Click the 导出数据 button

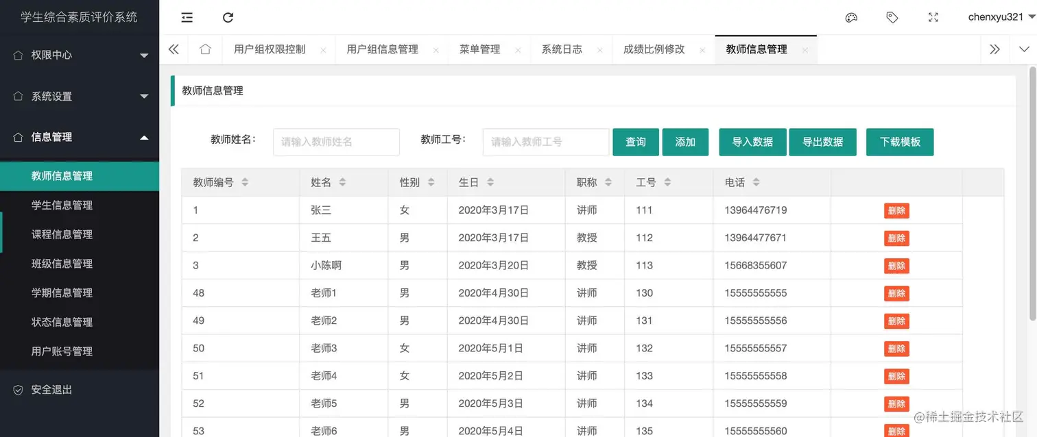[823, 142]
